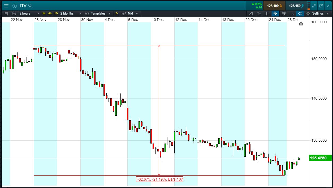Click the candlestick chart type icon
This screenshot has width=333, height=188.
click(124, 13)
